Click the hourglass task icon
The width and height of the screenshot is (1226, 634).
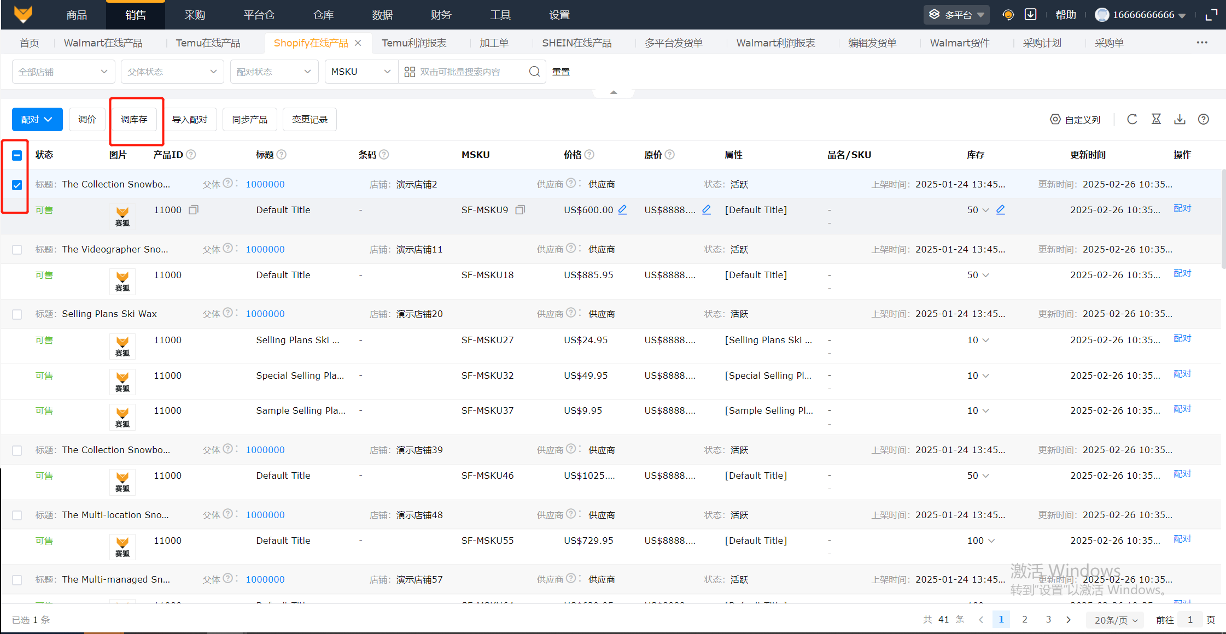click(x=1156, y=119)
